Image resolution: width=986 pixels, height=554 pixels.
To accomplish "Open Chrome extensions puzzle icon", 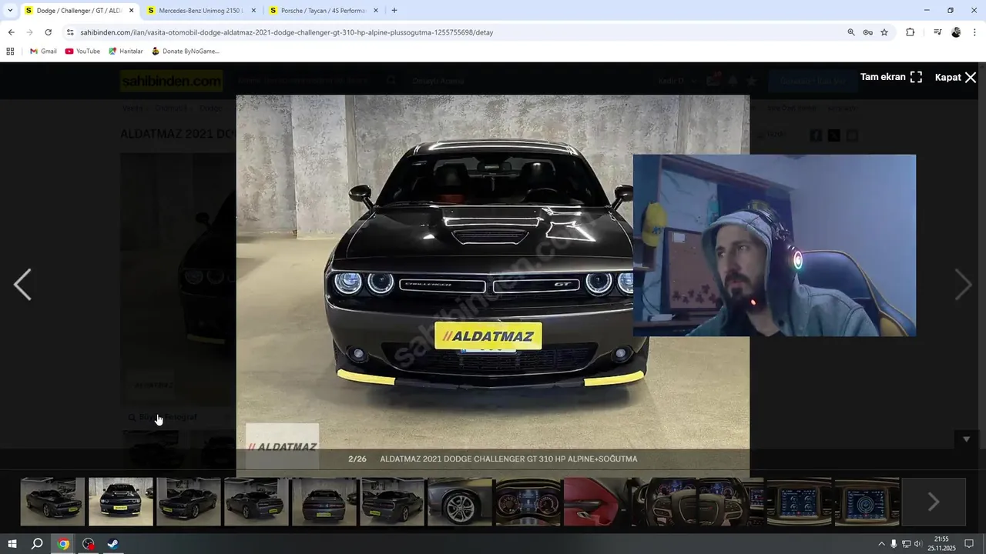I will [910, 32].
